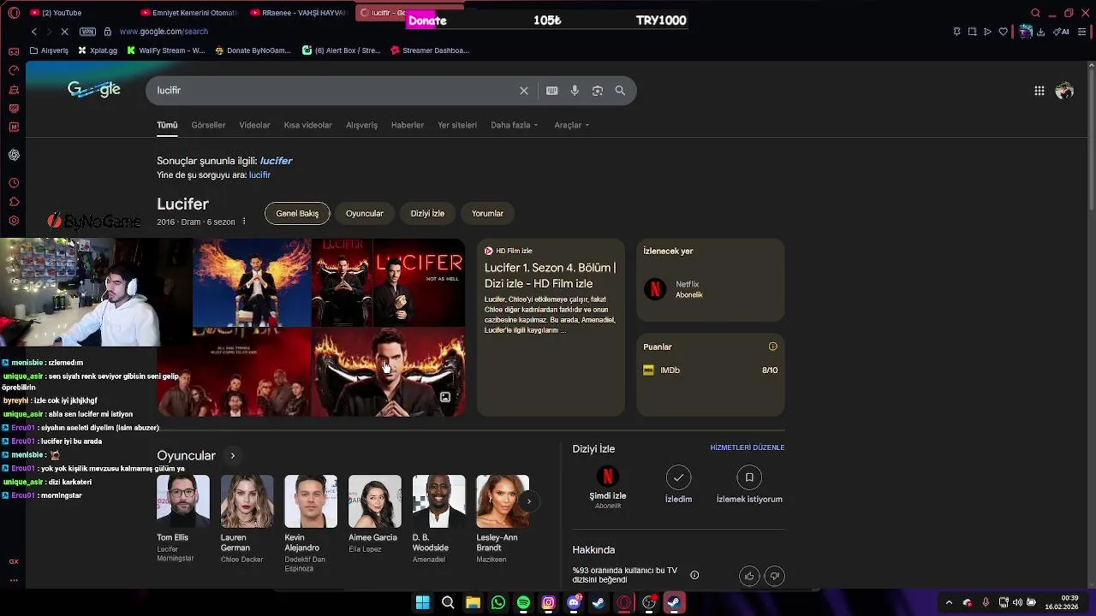1096x616 pixels.
Task: Open the Aria AI toolbar button
Action: coord(1061,32)
